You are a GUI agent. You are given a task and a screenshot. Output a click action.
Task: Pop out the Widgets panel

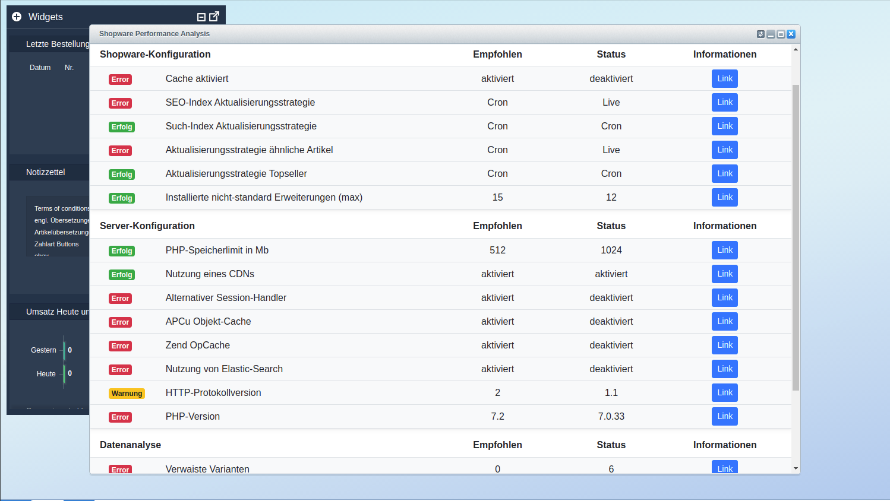coord(214,17)
